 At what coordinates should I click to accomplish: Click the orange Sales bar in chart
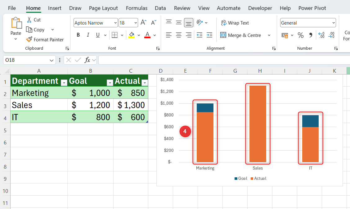coord(258,124)
